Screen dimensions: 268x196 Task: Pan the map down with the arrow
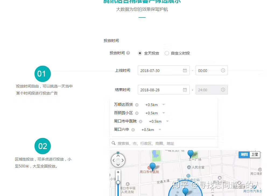point(118,165)
